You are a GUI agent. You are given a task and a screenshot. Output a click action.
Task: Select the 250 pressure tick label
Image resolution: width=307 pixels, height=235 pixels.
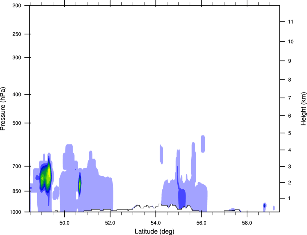click(17, 34)
